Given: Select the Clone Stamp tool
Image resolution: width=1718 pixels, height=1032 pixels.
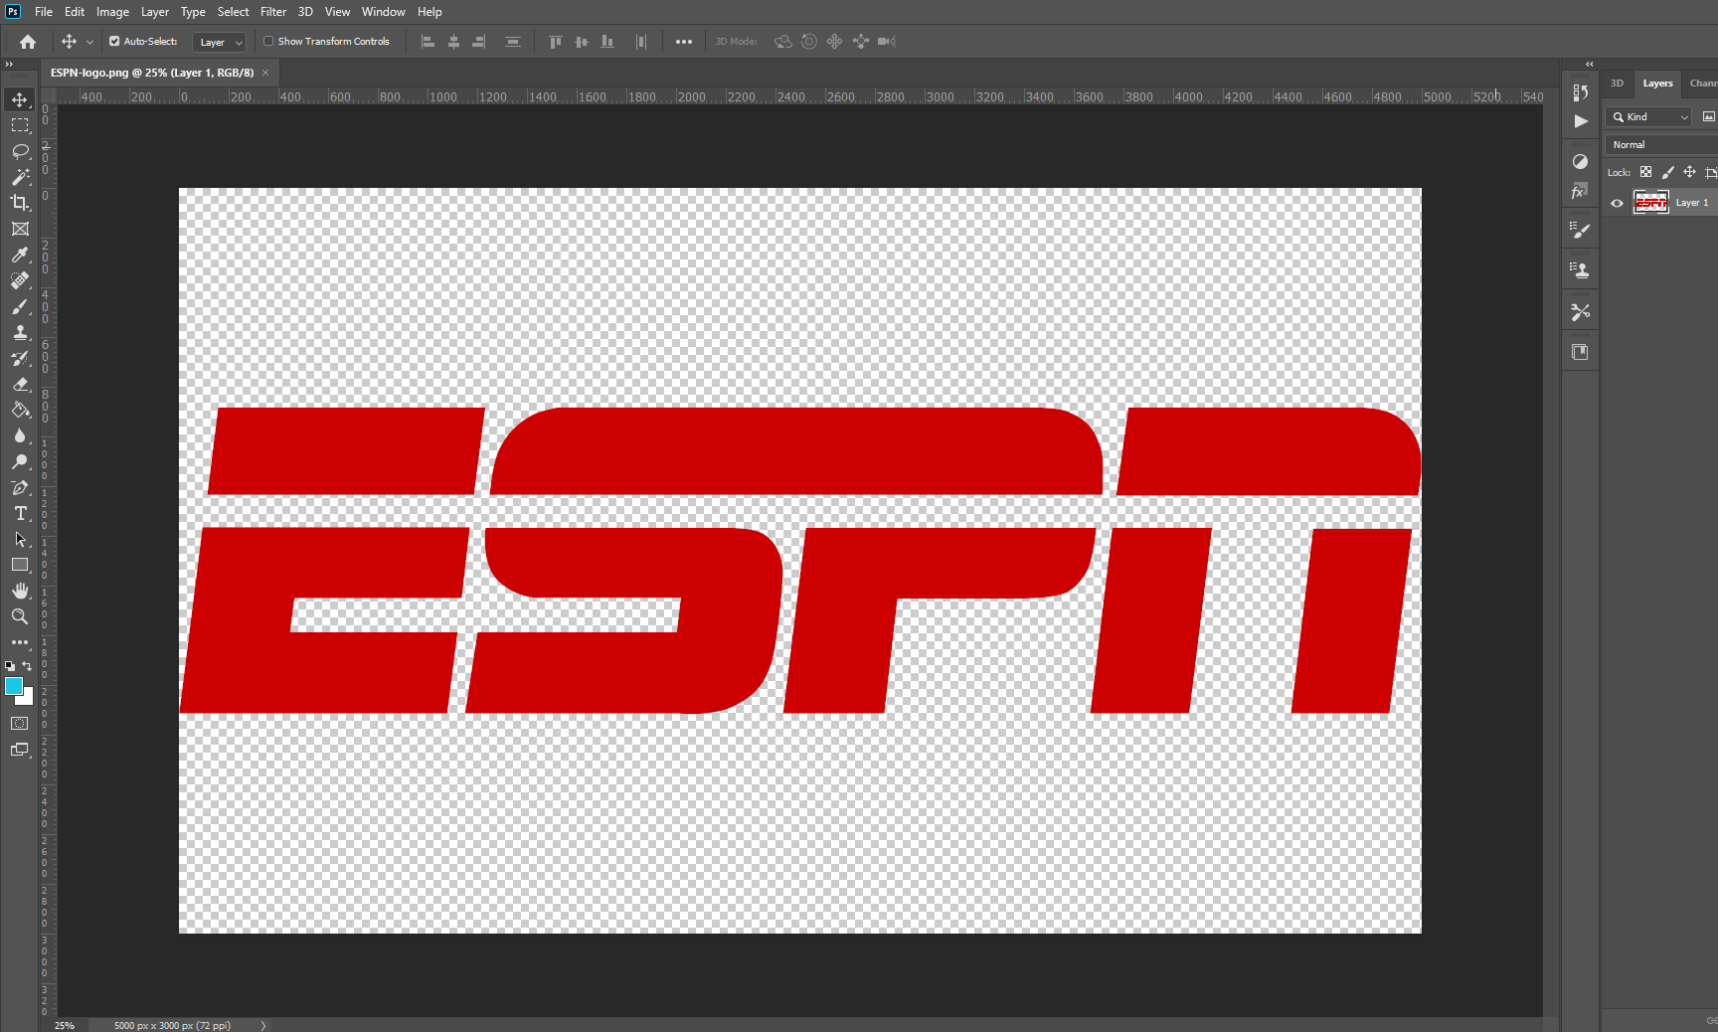Looking at the screenshot, I should [20, 332].
